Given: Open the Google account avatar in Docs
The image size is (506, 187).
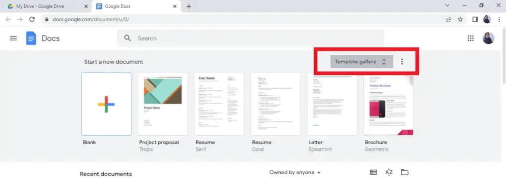Looking at the screenshot, I should (488, 38).
